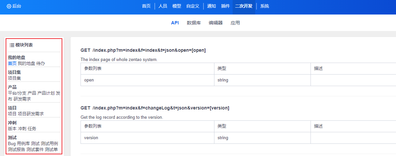Open the 测试报告 module link
Image resolution: width=396 pixels, height=156 pixels.
coord(17,150)
